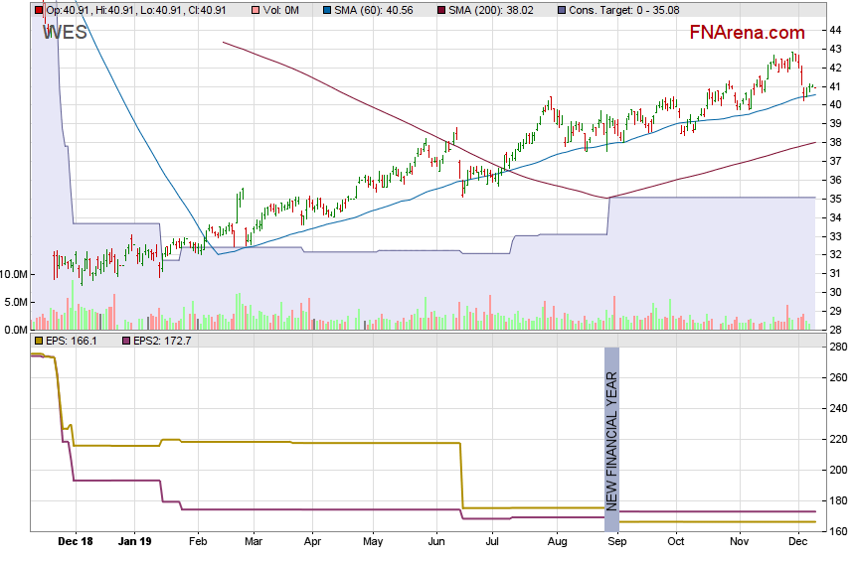Screen dimensions: 854x562
Task: Click the blue SMA (60) legend swatch
Action: click(329, 10)
